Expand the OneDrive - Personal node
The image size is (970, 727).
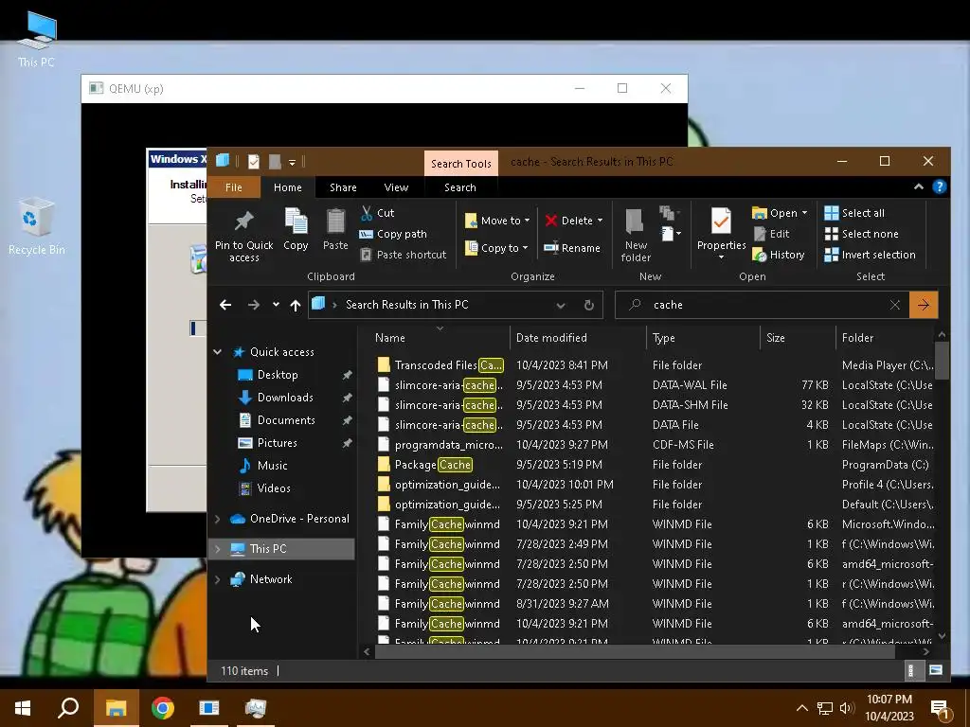point(218,520)
